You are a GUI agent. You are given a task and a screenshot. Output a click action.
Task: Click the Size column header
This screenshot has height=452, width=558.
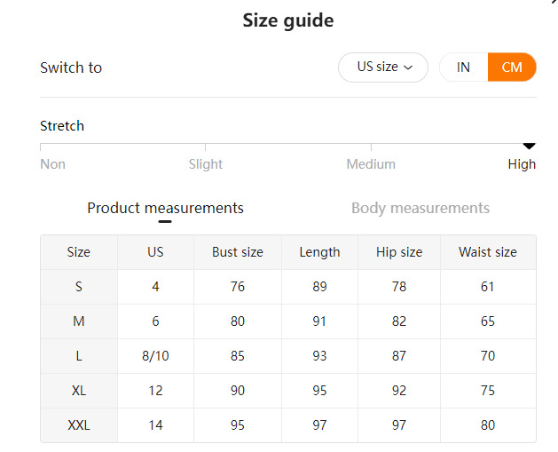(79, 252)
